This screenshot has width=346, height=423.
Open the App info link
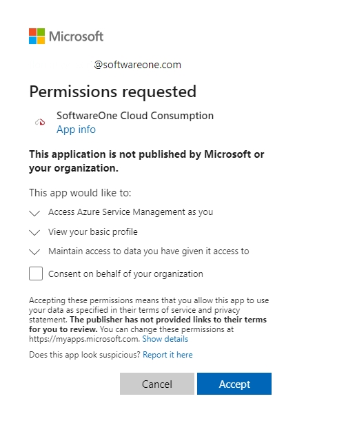tap(76, 130)
